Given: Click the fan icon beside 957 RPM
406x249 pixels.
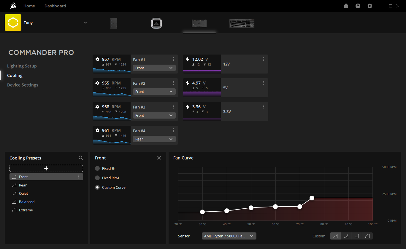Looking at the screenshot, I should [97, 59].
